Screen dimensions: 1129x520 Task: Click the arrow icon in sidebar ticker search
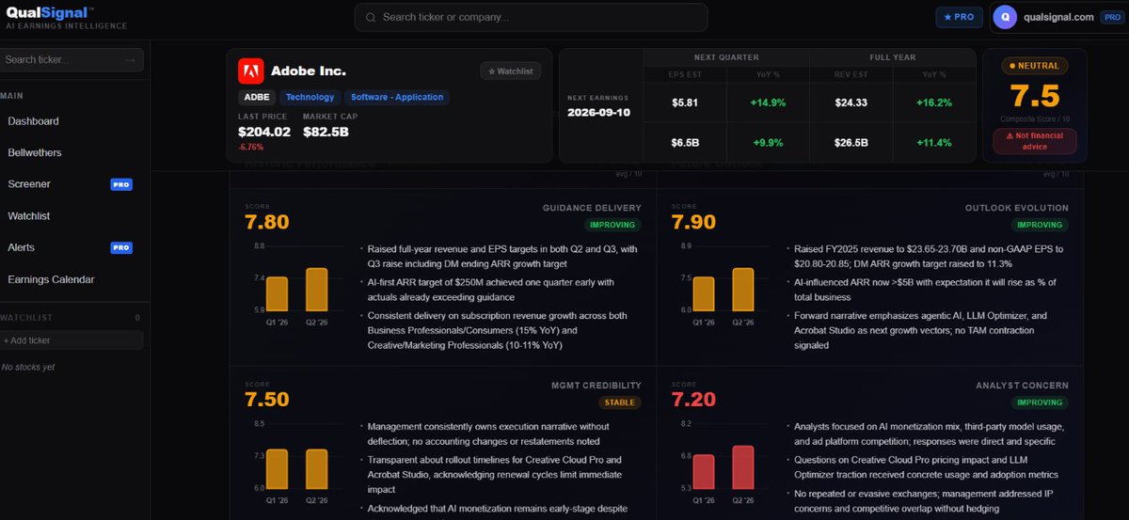click(130, 59)
